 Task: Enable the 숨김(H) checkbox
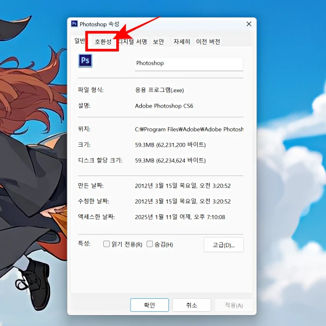(x=150, y=244)
